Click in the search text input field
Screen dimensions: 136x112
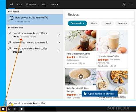click(71, 103)
